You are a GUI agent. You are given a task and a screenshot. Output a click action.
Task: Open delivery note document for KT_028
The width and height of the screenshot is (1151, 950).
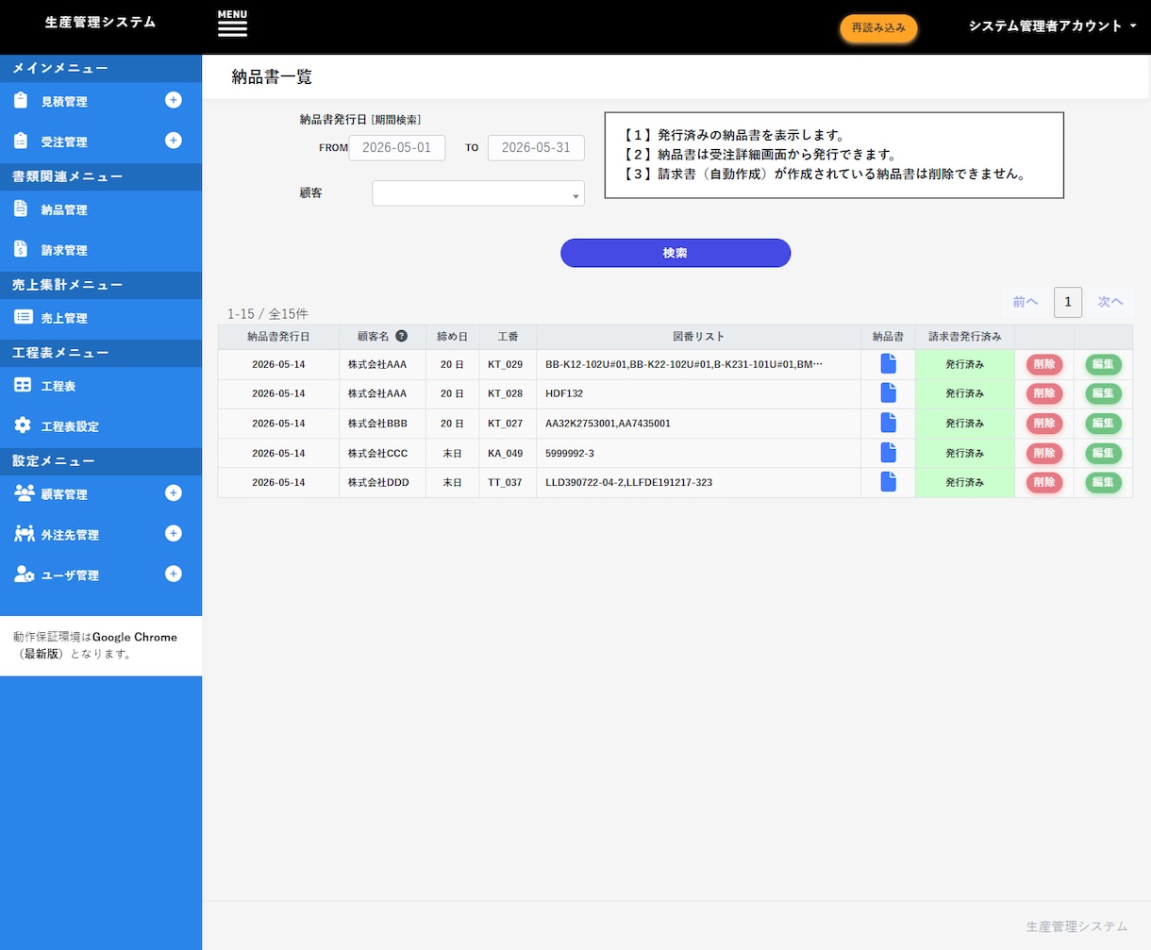pyautogui.click(x=888, y=393)
